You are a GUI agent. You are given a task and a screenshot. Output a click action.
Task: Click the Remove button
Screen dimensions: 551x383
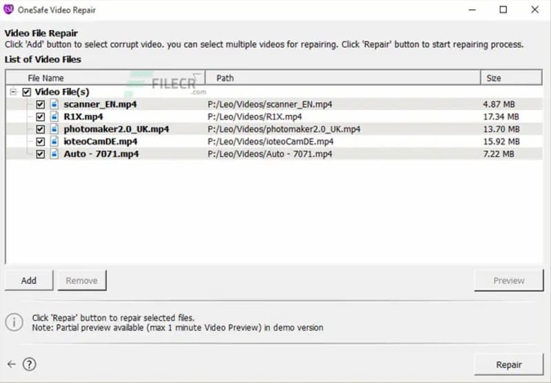(x=82, y=280)
